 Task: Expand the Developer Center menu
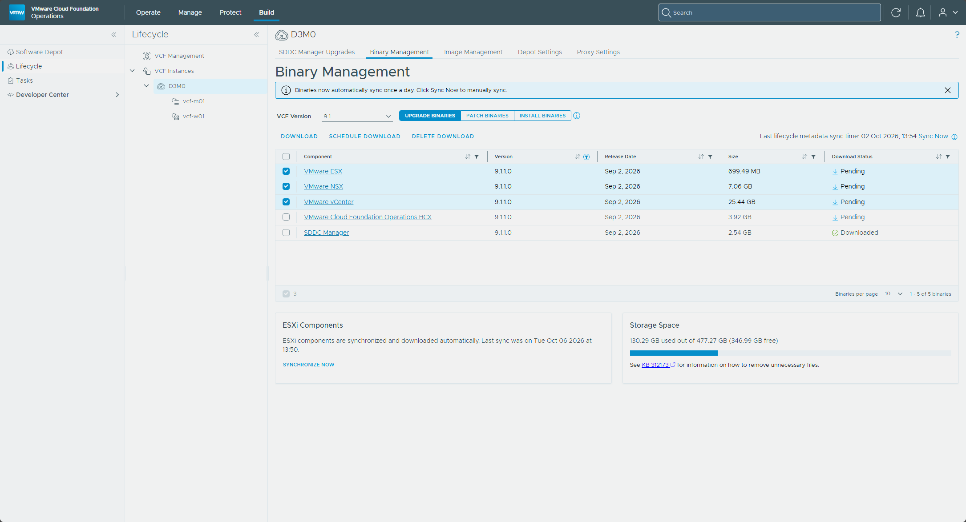click(x=117, y=95)
